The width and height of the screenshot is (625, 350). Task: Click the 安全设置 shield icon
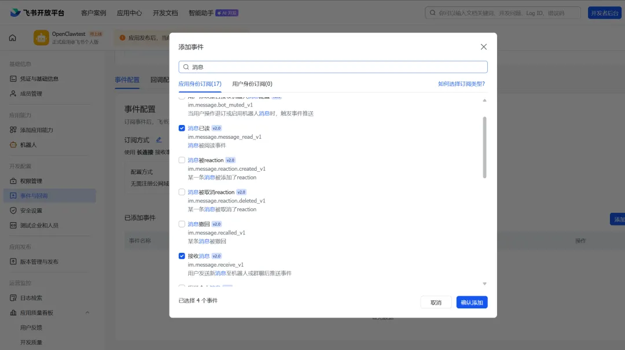point(13,211)
